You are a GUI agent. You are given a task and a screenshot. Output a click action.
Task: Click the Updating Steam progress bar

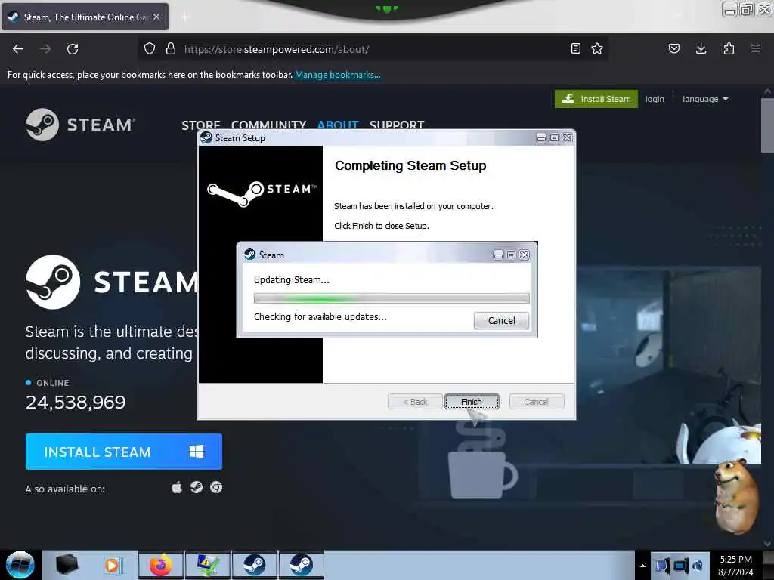(392, 298)
